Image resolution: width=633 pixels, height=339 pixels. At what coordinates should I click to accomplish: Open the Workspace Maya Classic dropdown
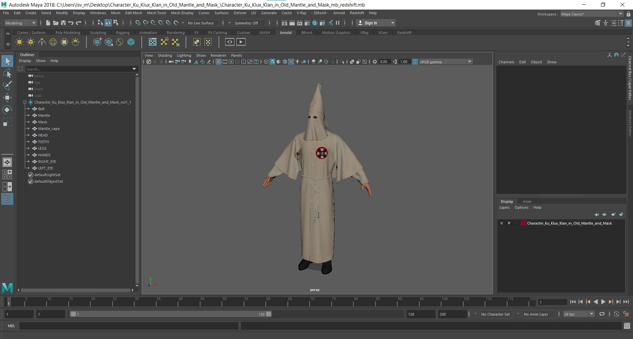(x=592, y=14)
